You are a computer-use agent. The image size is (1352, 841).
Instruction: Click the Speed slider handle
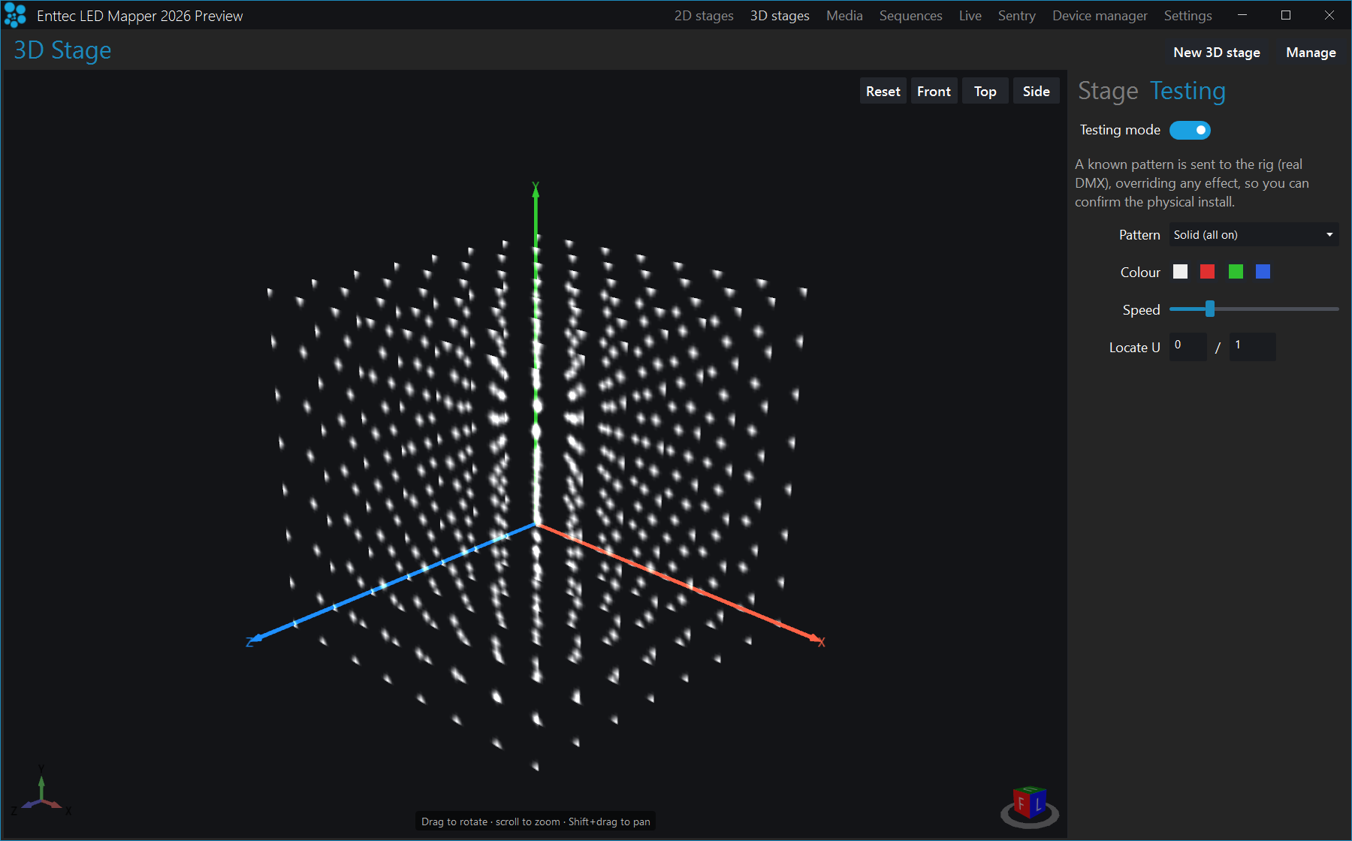click(x=1209, y=309)
